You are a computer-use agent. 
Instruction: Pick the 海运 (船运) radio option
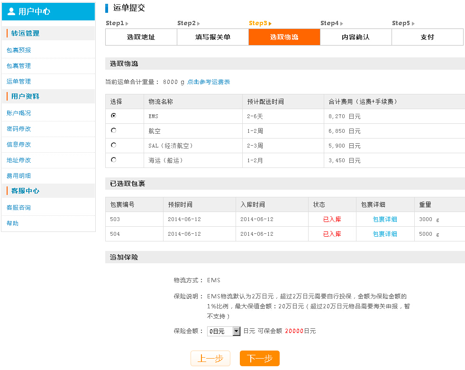[x=113, y=160]
